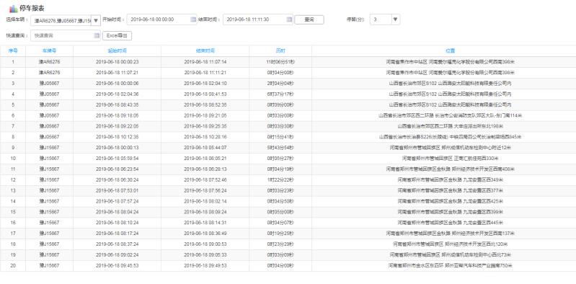The height and width of the screenshot is (284, 576).
Task: Focus the 快速查询 quick search box
Action: (66, 35)
